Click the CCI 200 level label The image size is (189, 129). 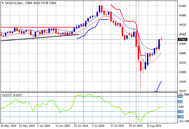180,97
